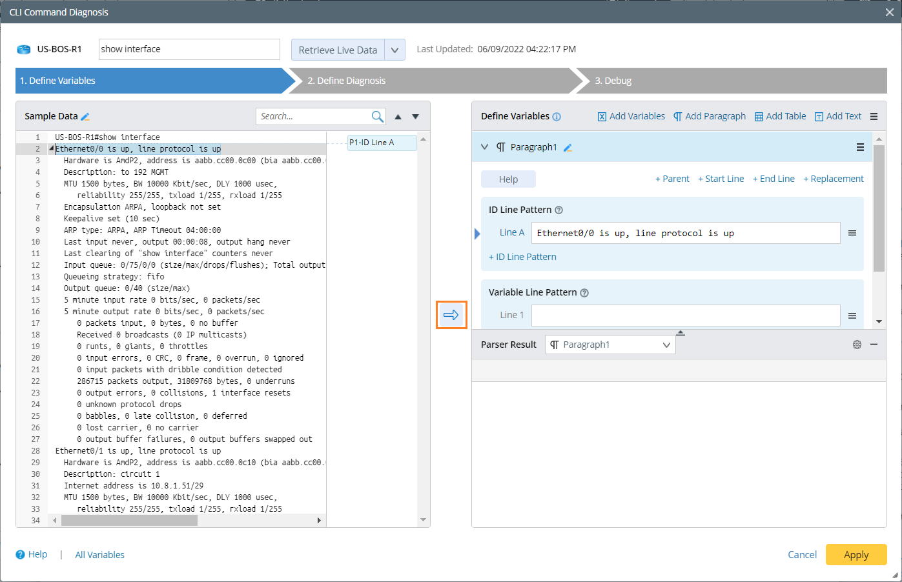Image resolution: width=902 pixels, height=582 pixels.
Task: Open the All Variables link
Action: click(99, 555)
